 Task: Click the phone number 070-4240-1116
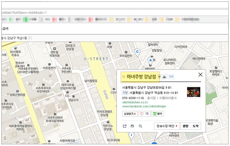coord(133,98)
